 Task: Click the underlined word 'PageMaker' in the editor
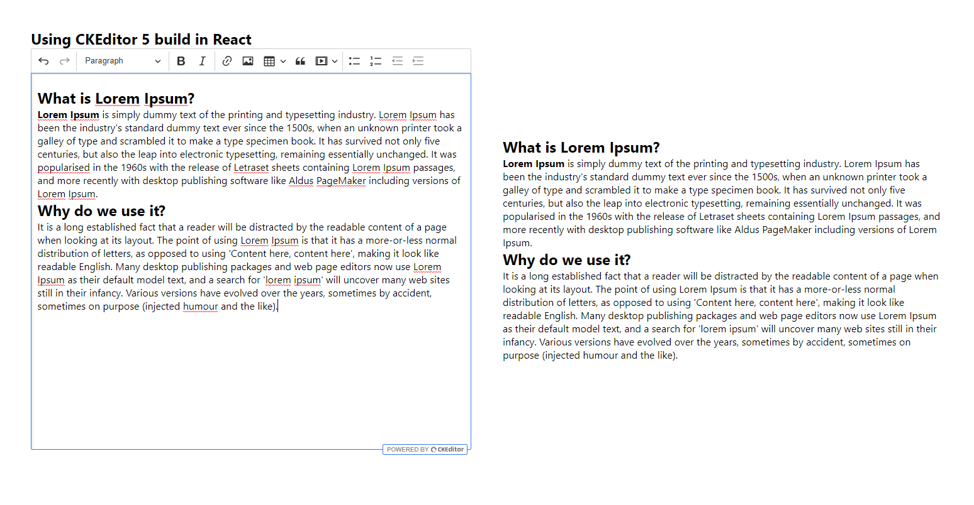pos(341,181)
